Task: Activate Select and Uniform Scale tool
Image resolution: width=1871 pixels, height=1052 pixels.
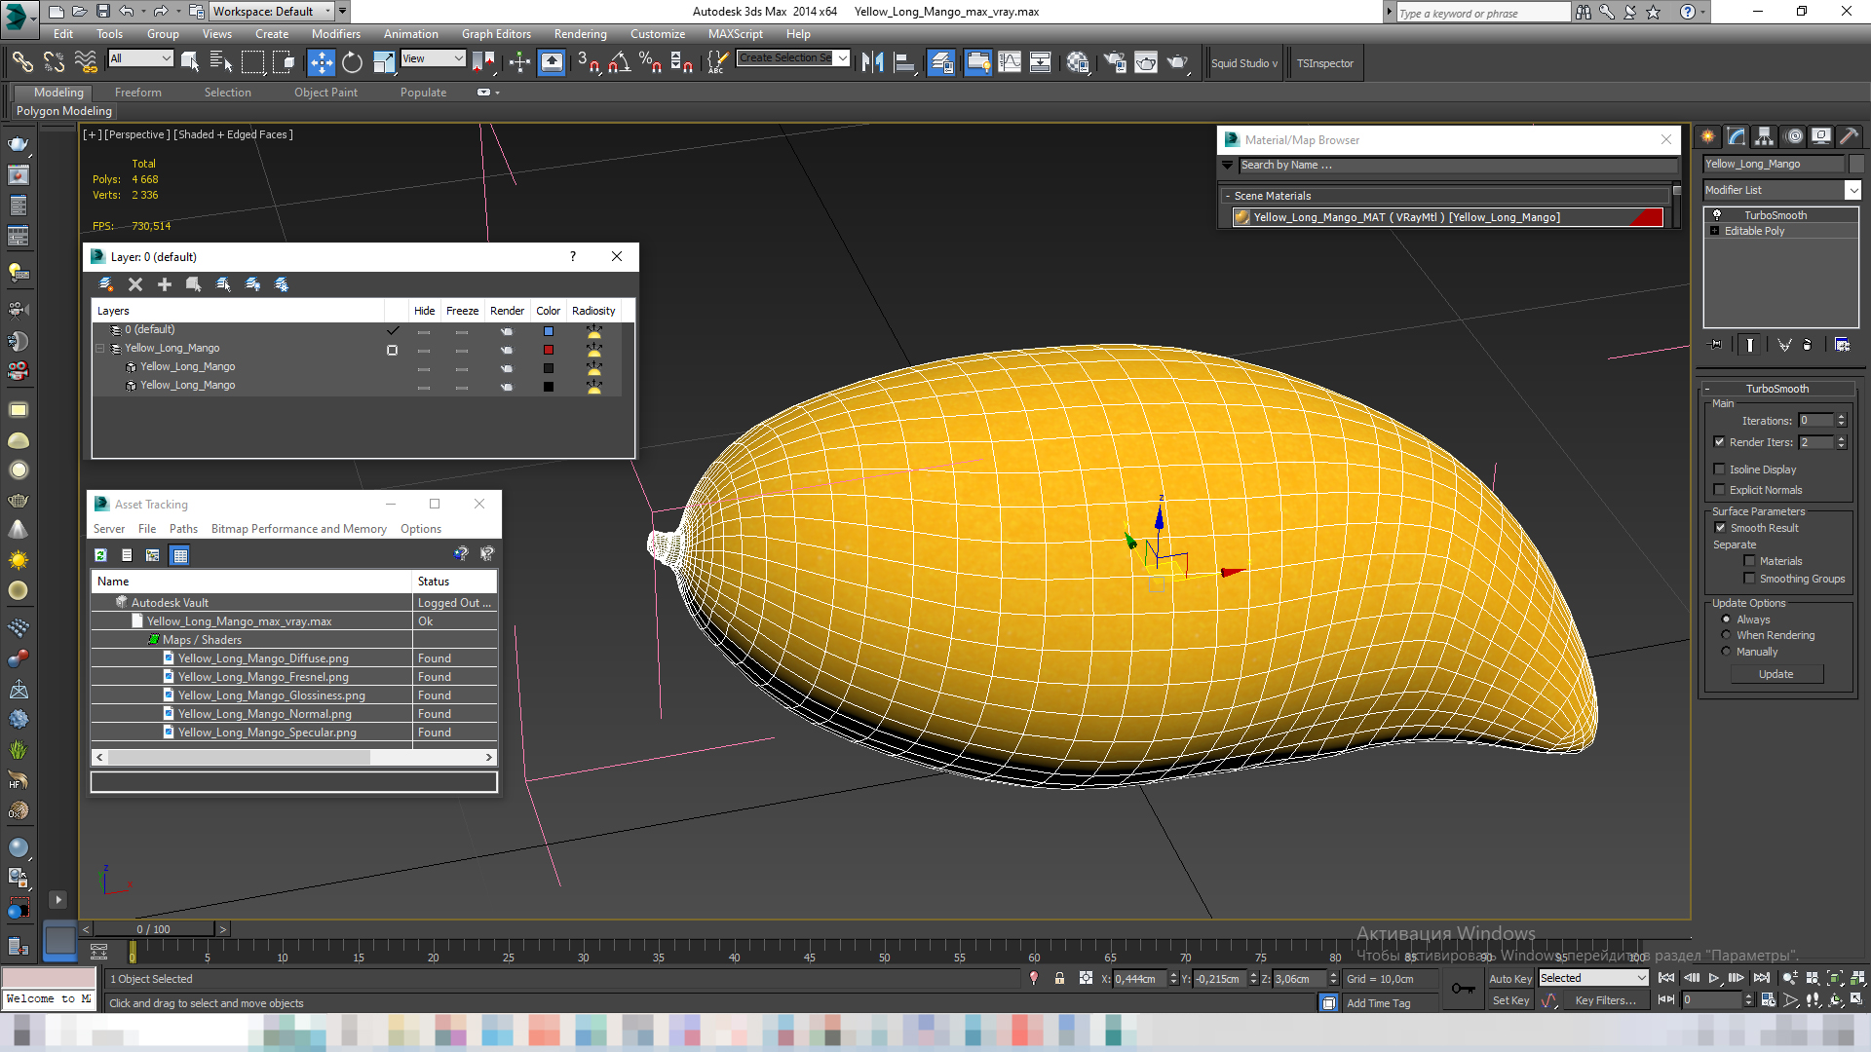Action: [x=384, y=62]
